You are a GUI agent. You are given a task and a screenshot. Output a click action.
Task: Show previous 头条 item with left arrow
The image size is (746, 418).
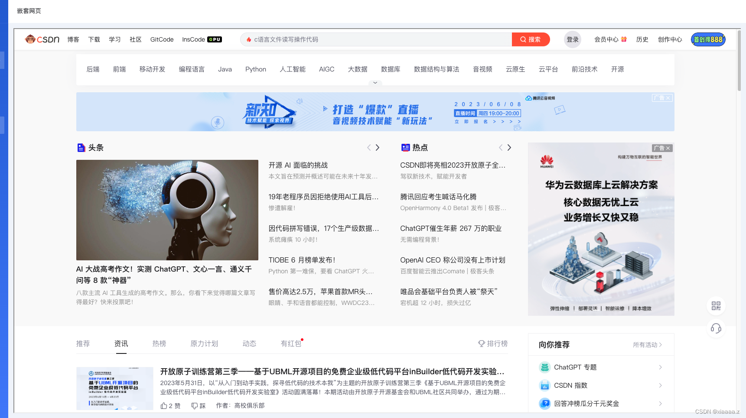tap(368, 147)
